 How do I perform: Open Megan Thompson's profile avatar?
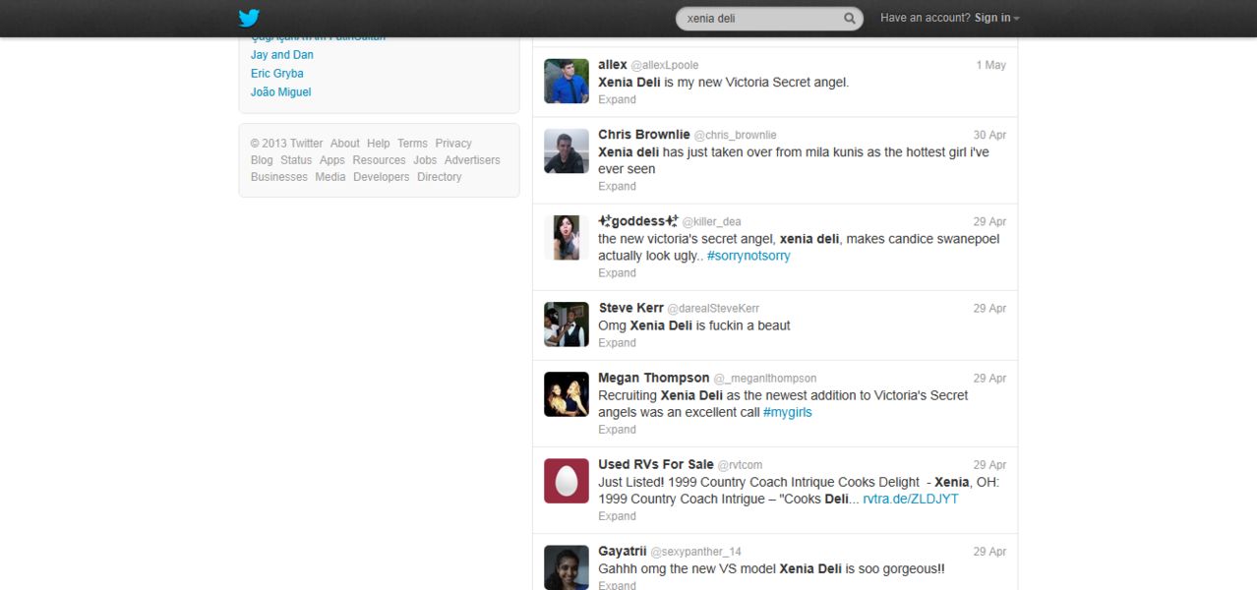pyautogui.click(x=567, y=393)
